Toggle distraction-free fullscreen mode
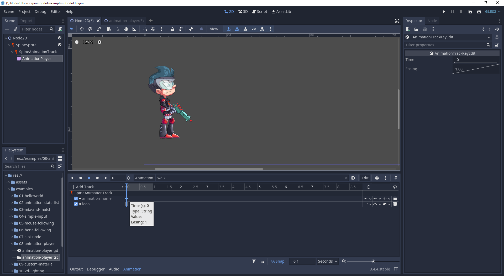504x276 pixels. point(397,21)
